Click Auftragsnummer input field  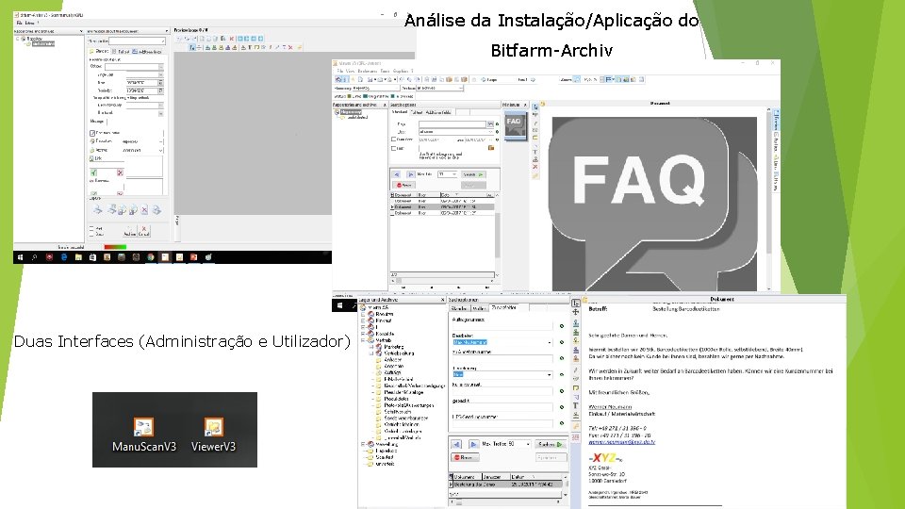(x=502, y=326)
